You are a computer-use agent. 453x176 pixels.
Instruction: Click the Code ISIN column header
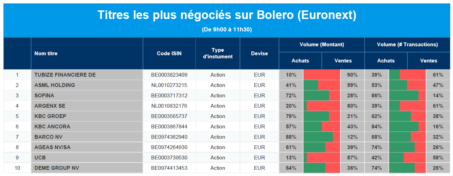[169, 53]
